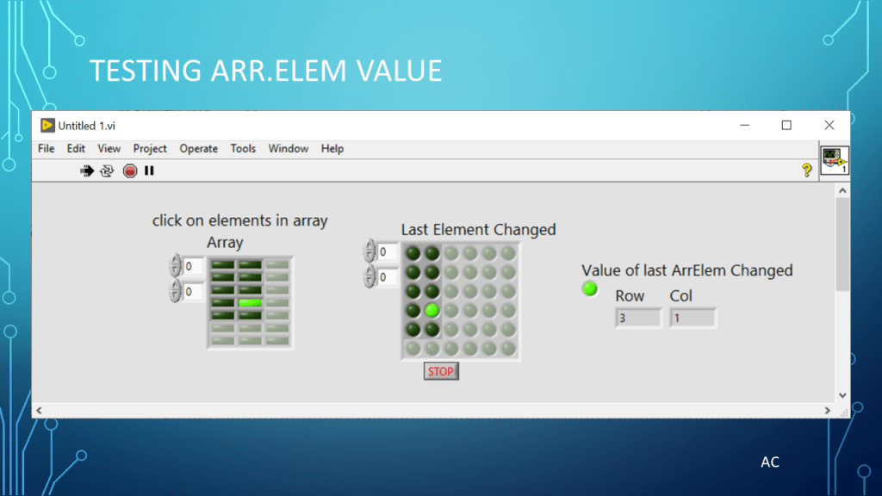Click the Array row index stepper
Viewport: 882px width, 496px height.
tap(176, 265)
